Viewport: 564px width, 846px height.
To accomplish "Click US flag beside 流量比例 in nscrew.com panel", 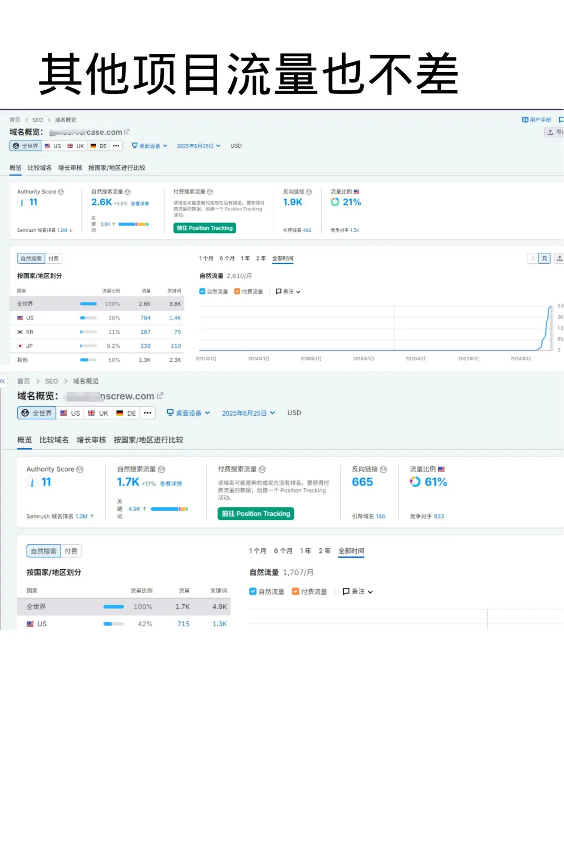I will [441, 469].
